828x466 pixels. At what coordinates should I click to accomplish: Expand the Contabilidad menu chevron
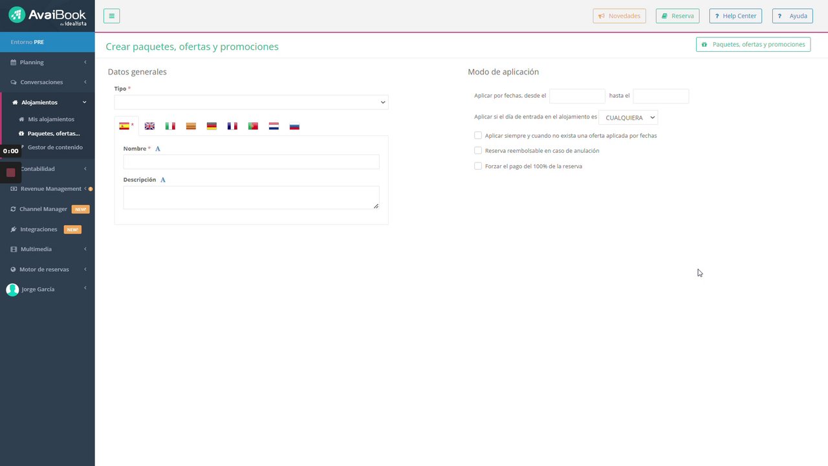(85, 169)
